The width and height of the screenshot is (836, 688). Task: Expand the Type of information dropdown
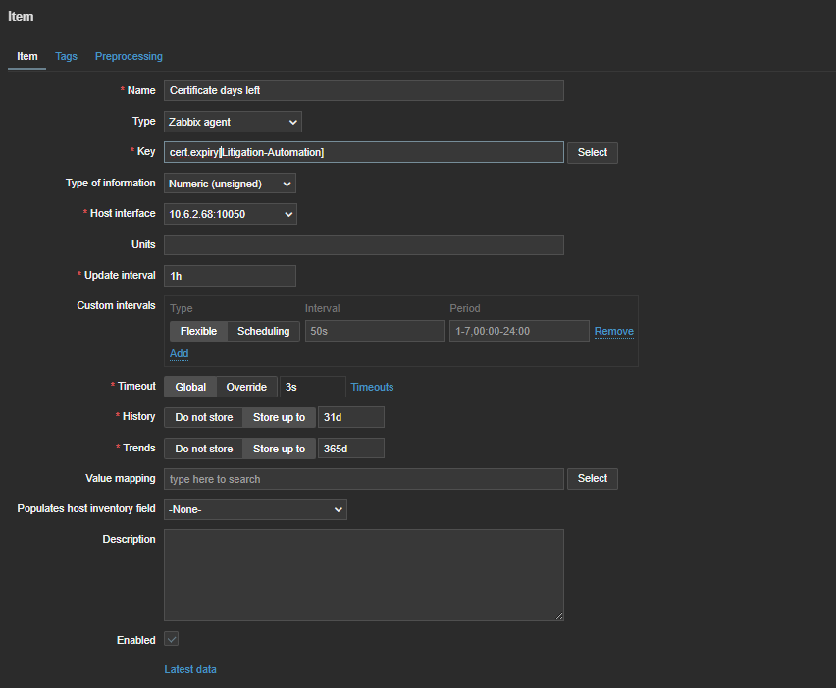pos(230,184)
